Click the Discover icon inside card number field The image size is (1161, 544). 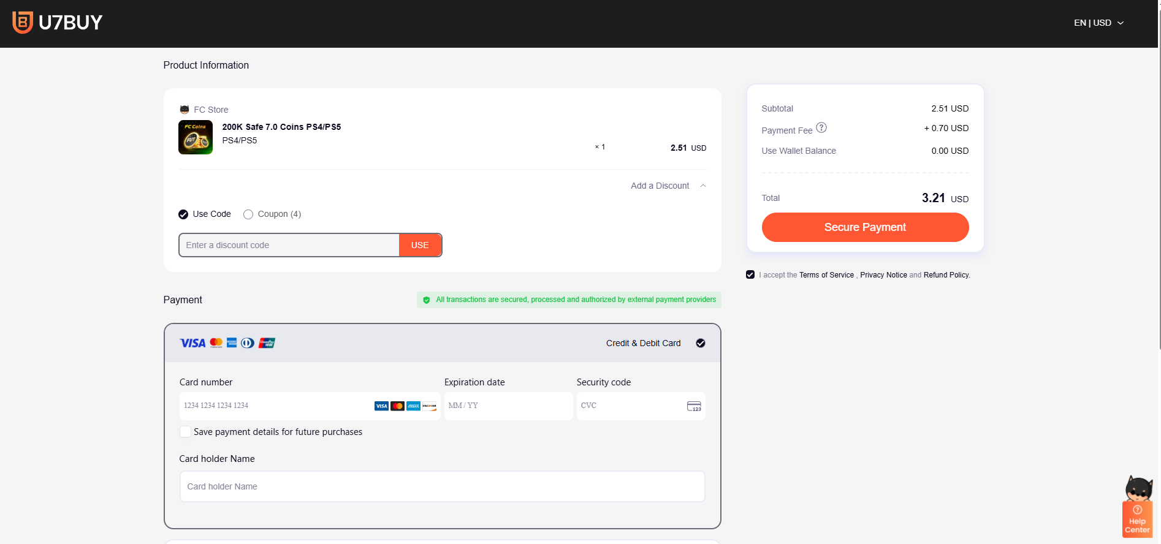pos(429,406)
